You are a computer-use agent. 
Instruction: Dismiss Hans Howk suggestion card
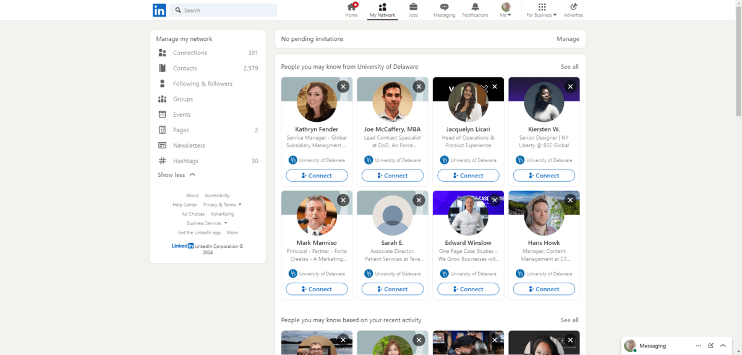coord(571,200)
